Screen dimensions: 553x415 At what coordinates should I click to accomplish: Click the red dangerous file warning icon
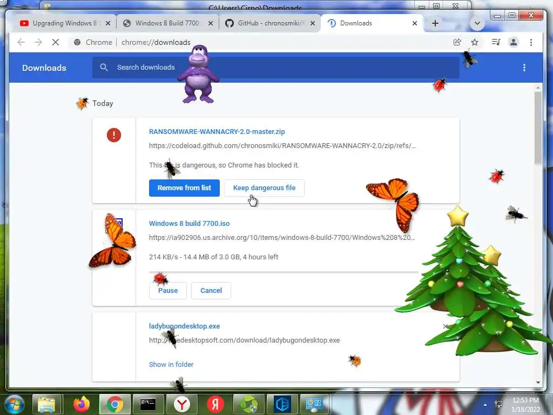click(114, 135)
